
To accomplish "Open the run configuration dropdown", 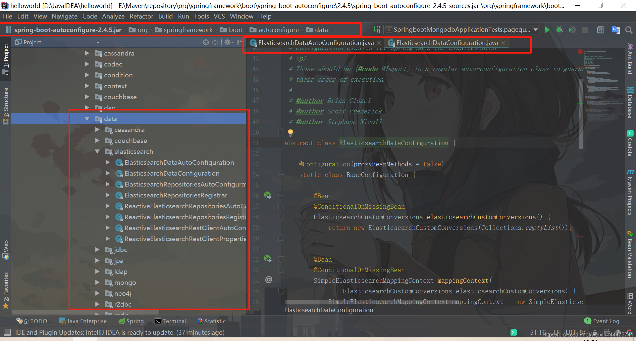I will (x=536, y=30).
